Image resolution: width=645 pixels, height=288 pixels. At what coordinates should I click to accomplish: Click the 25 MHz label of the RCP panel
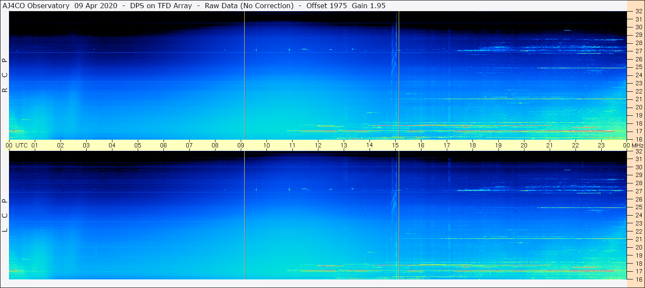[x=638, y=67]
